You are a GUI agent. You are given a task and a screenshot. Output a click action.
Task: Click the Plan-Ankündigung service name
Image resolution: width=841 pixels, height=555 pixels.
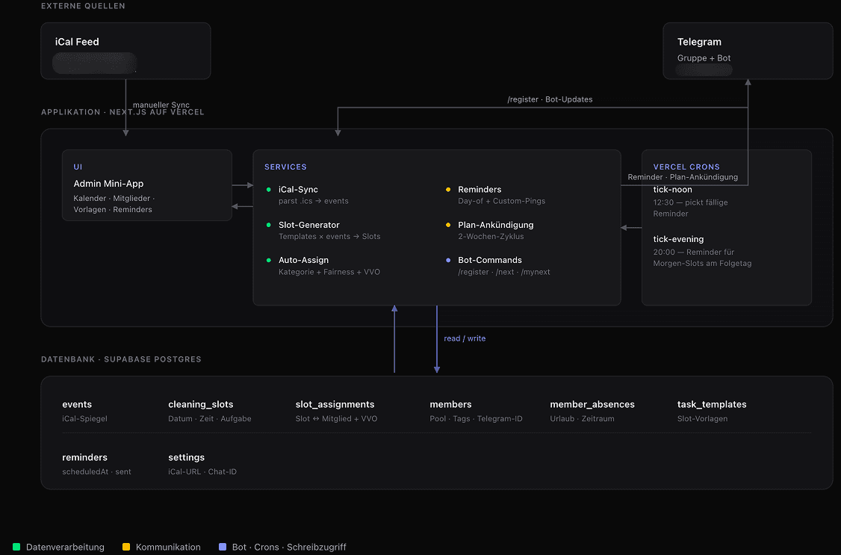tap(496, 225)
